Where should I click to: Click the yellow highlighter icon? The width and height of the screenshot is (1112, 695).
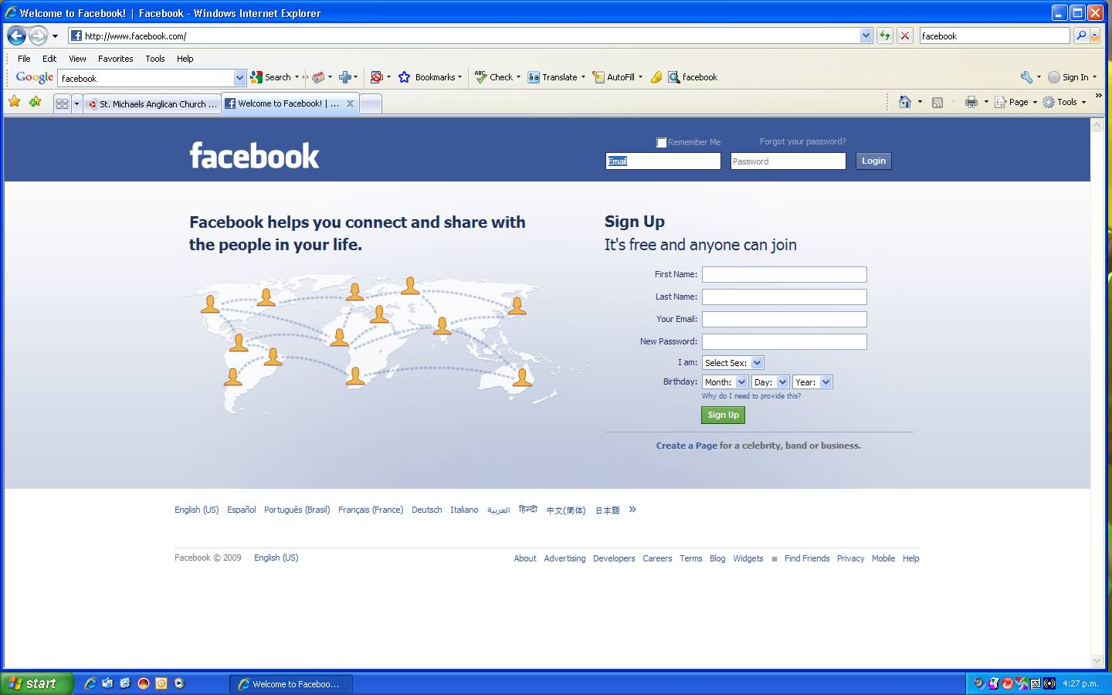tap(656, 77)
